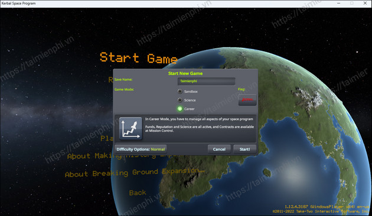Click the Start! button
The height and width of the screenshot is (216, 372).
click(244, 149)
